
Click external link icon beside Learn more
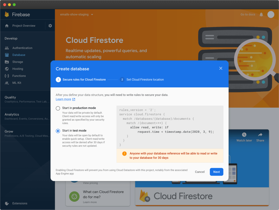tap(74, 99)
